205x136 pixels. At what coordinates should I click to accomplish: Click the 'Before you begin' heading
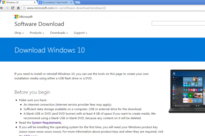click(32, 92)
